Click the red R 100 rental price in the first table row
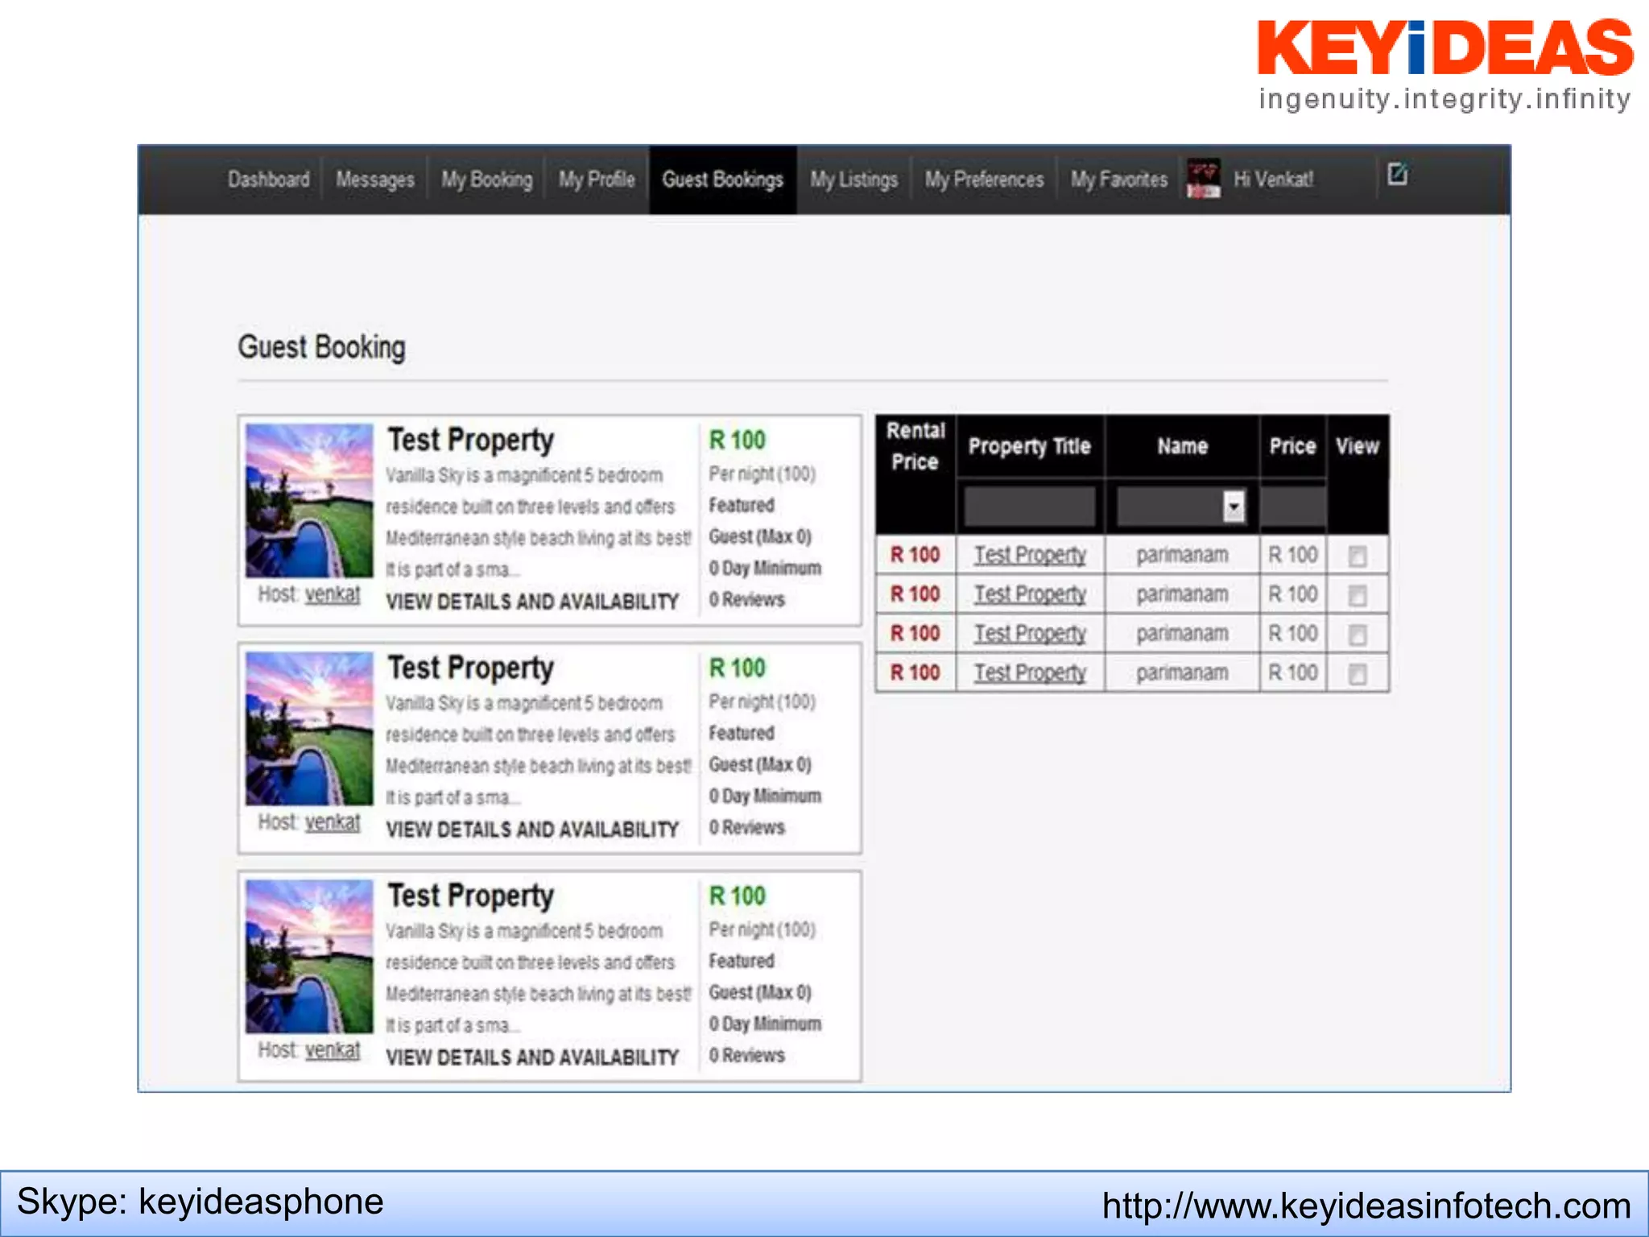 point(915,555)
